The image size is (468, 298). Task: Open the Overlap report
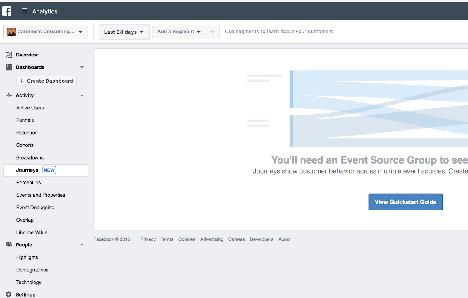[x=25, y=220]
